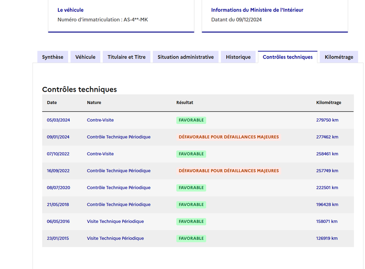Click Contrôle Technique Périodique in 09/01/2024 row
The width and height of the screenshot is (365, 269).
point(119,137)
